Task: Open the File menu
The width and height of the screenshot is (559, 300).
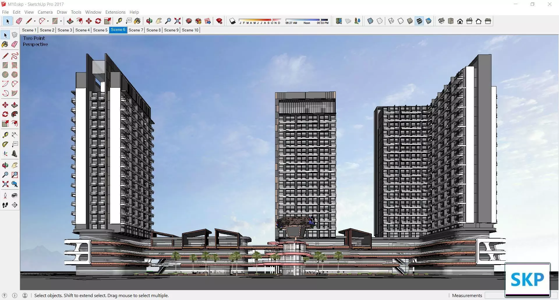Action: 5,12
